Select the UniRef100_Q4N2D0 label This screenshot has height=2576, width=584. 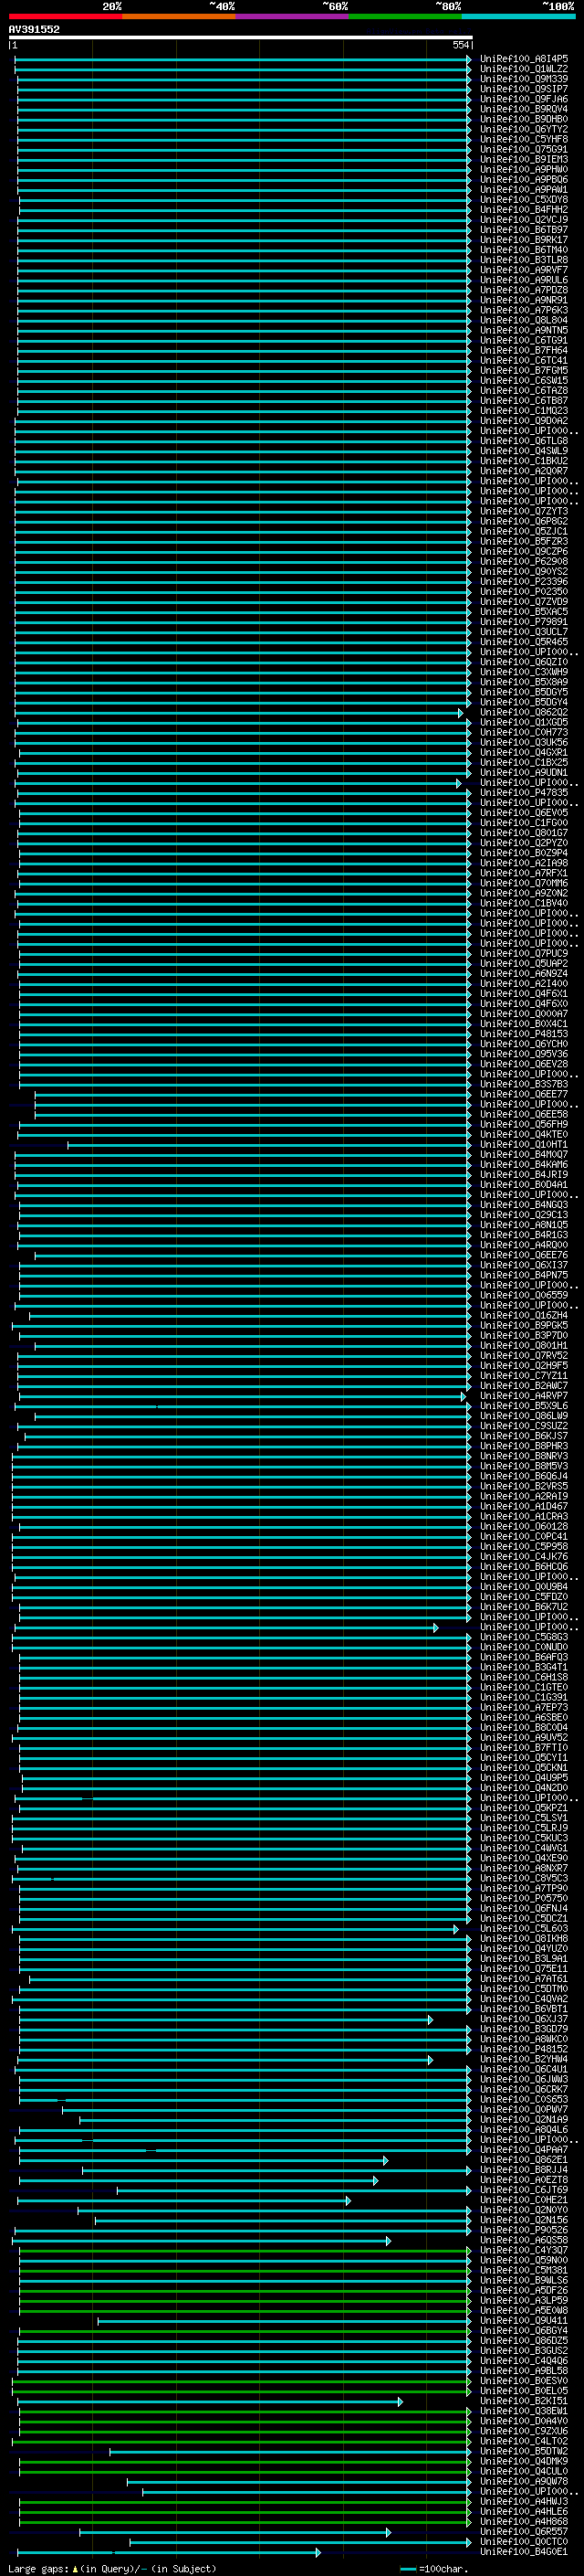[524, 1788]
